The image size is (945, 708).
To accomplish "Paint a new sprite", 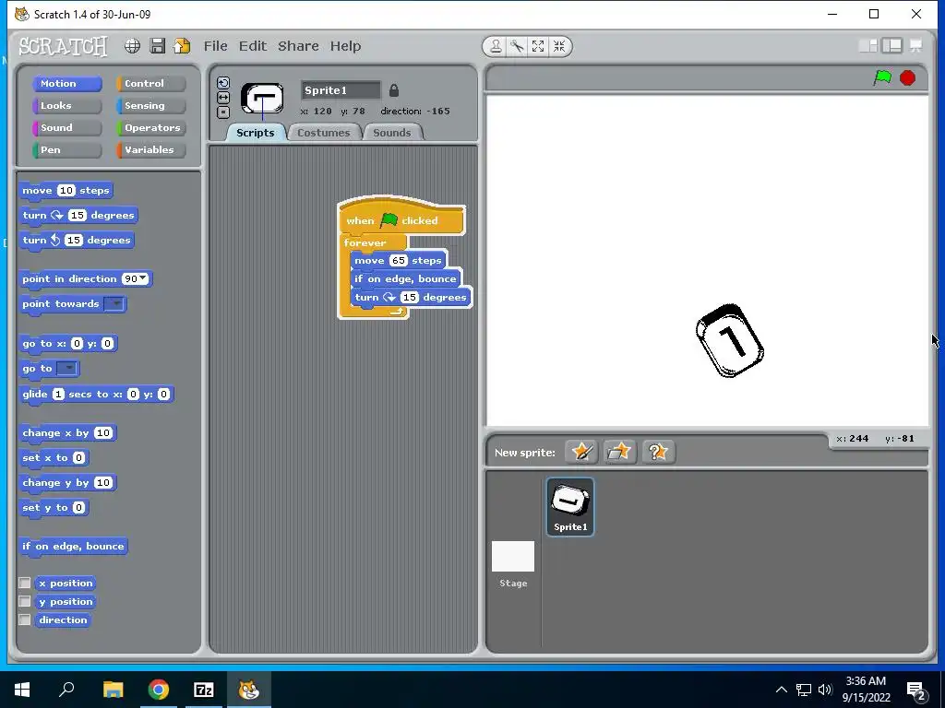I will [581, 452].
